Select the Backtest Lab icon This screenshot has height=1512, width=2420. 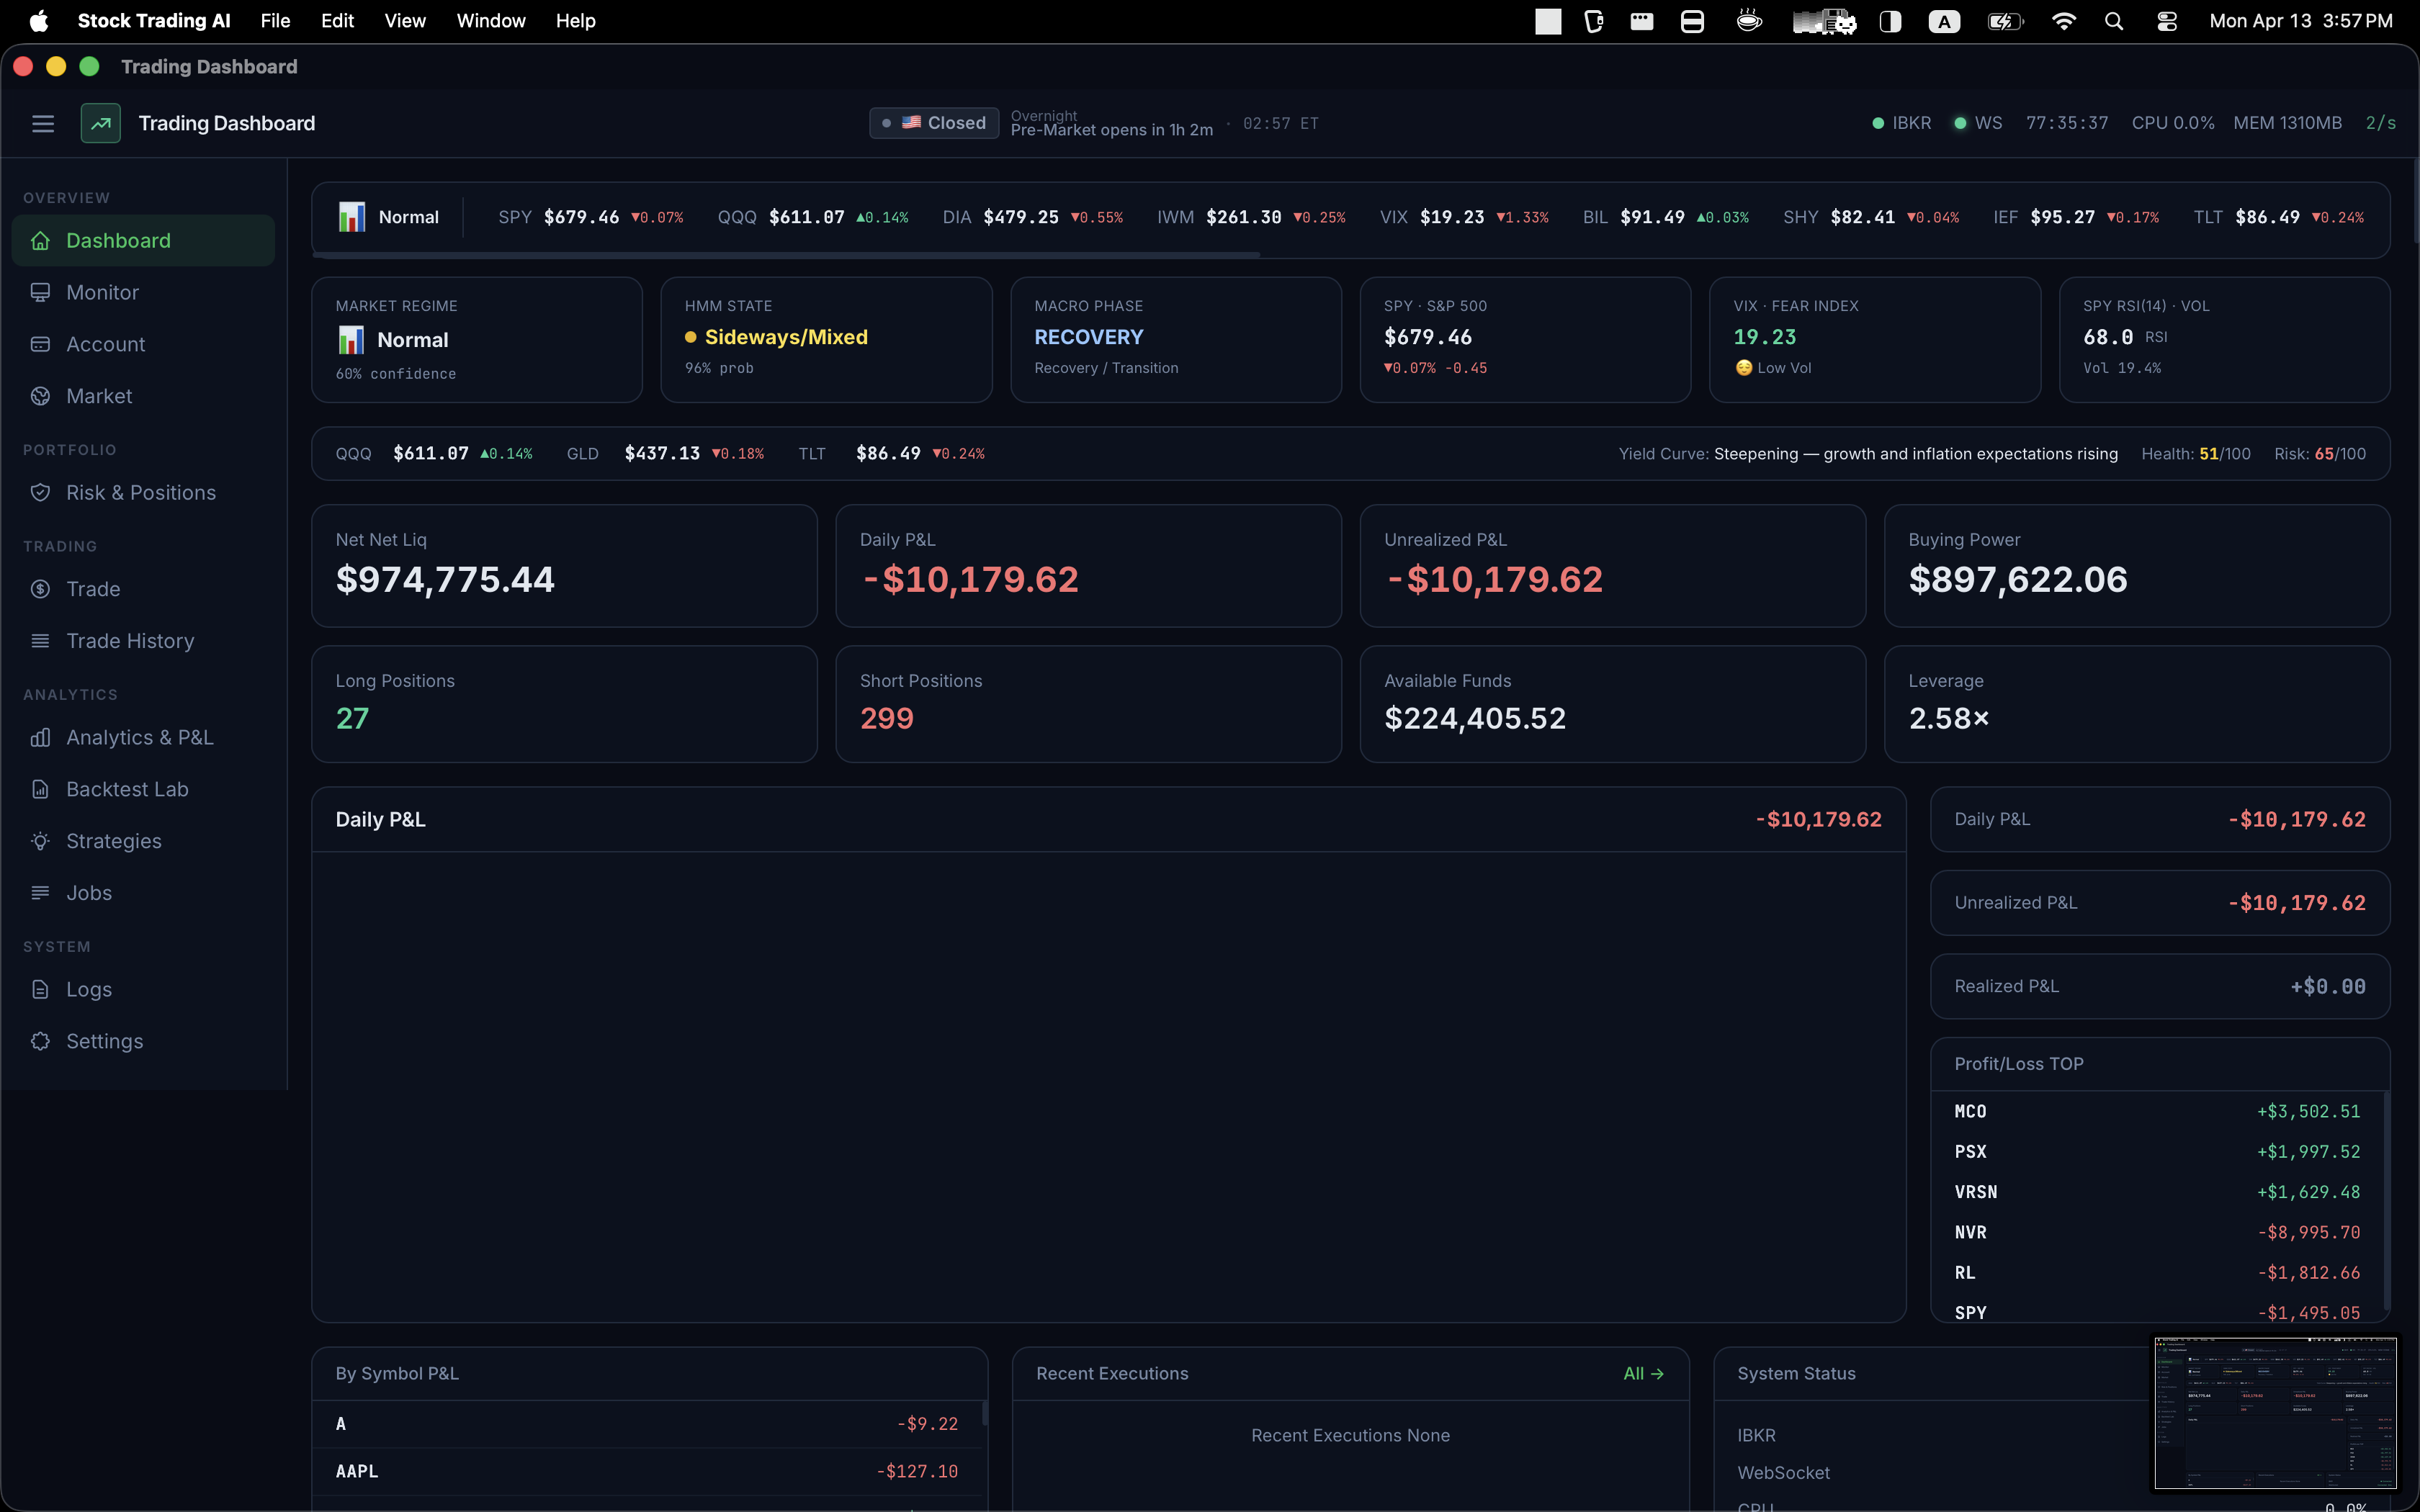point(40,789)
